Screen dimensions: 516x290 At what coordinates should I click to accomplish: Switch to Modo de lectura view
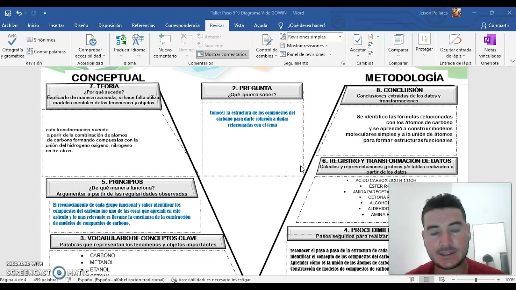411,280
